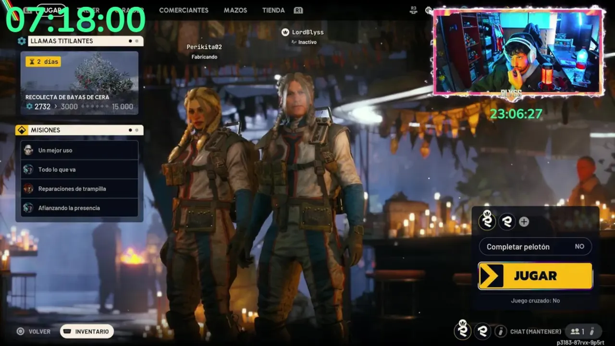The width and height of the screenshot is (615, 346).
Task: Click the R3 stick icon in top bar
Action: [x=414, y=10]
